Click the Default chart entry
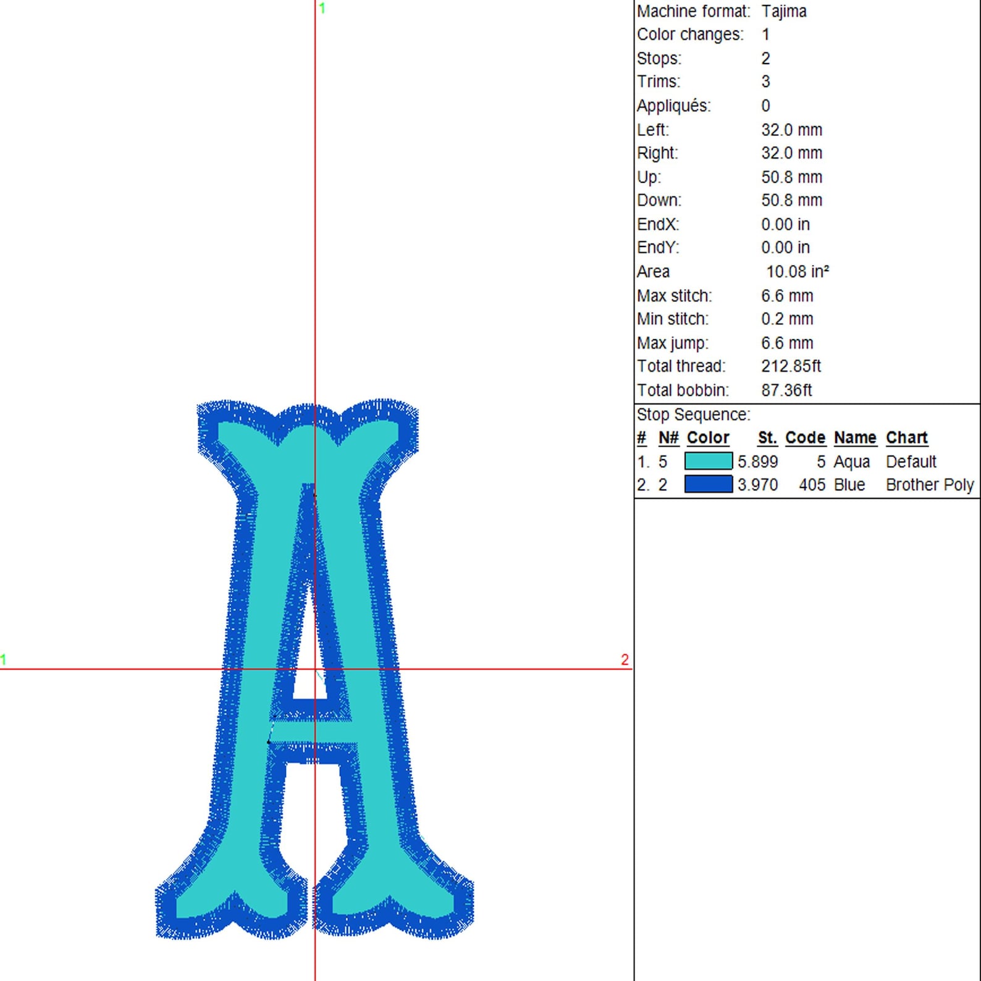Screen dimensions: 981x981 point(911,461)
